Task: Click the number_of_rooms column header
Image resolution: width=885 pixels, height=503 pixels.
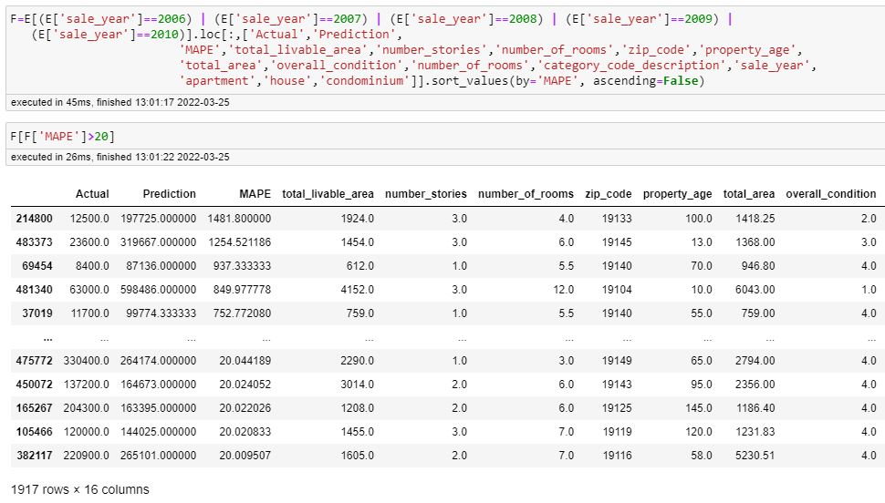Action: pyautogui.click(x=526, y=194)
